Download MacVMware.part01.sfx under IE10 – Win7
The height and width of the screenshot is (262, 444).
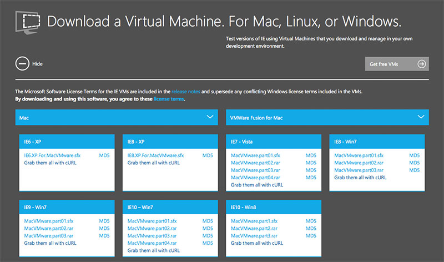[x=152, y=221]
